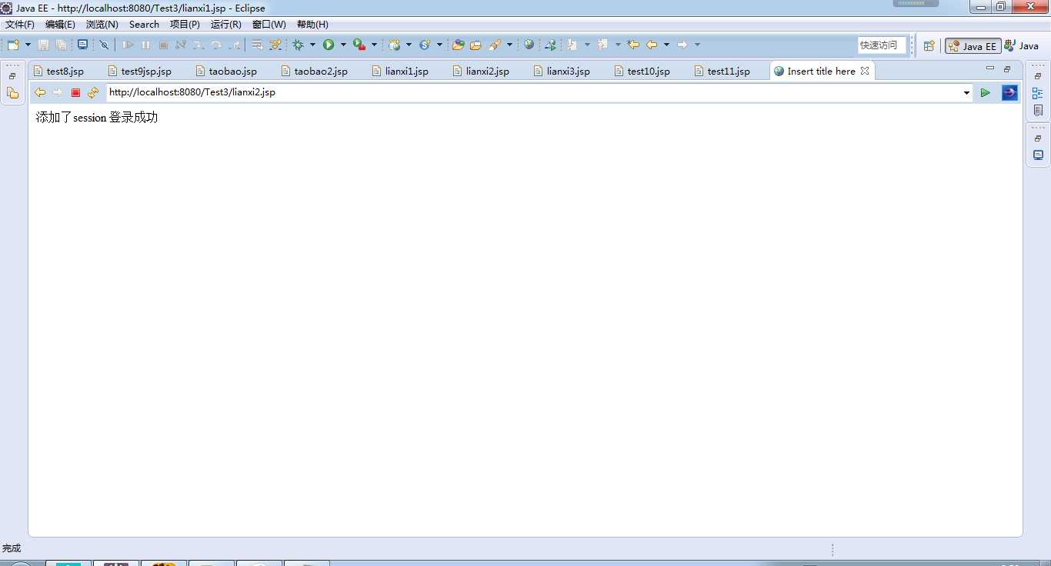Open the New wizard dropdown arrow
Viewport: 1051px width, 566px height.
click(x=28, y=45)
